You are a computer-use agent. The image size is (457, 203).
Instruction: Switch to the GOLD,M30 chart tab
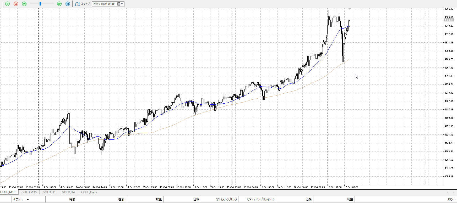click(x=29, y=192)
